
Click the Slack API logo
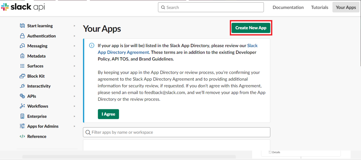23,7
